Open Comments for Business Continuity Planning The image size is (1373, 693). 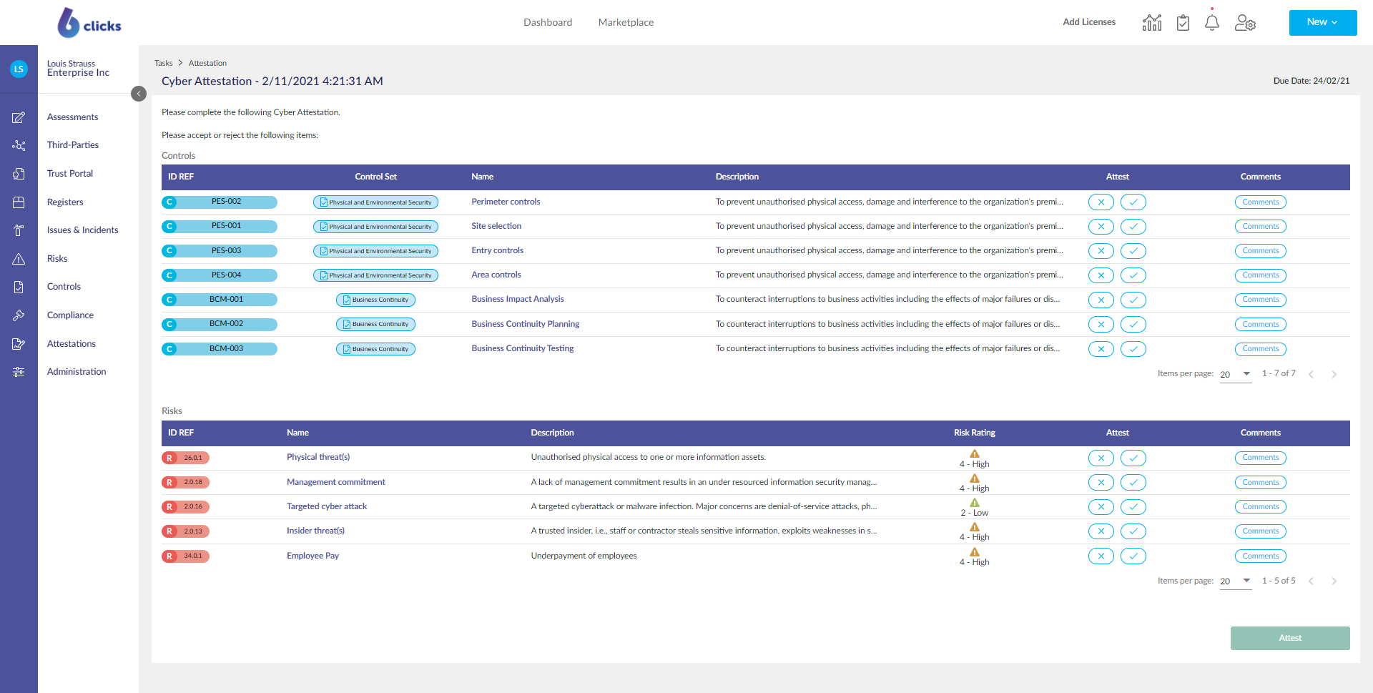click(1261, 325)
